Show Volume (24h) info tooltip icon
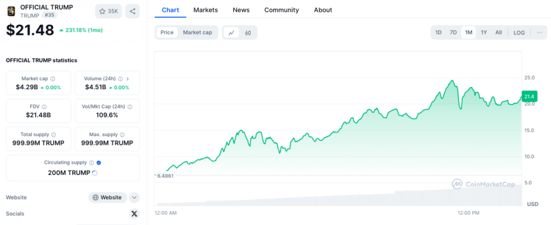The image size is (551, 225). 120,79
